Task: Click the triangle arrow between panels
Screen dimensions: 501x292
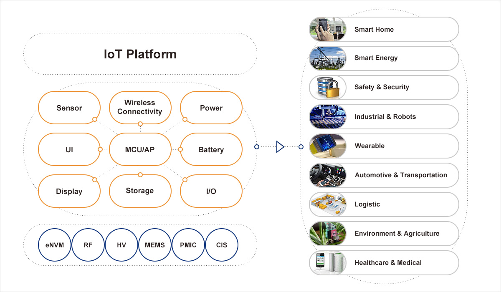Action: click(x=280, y=147)
